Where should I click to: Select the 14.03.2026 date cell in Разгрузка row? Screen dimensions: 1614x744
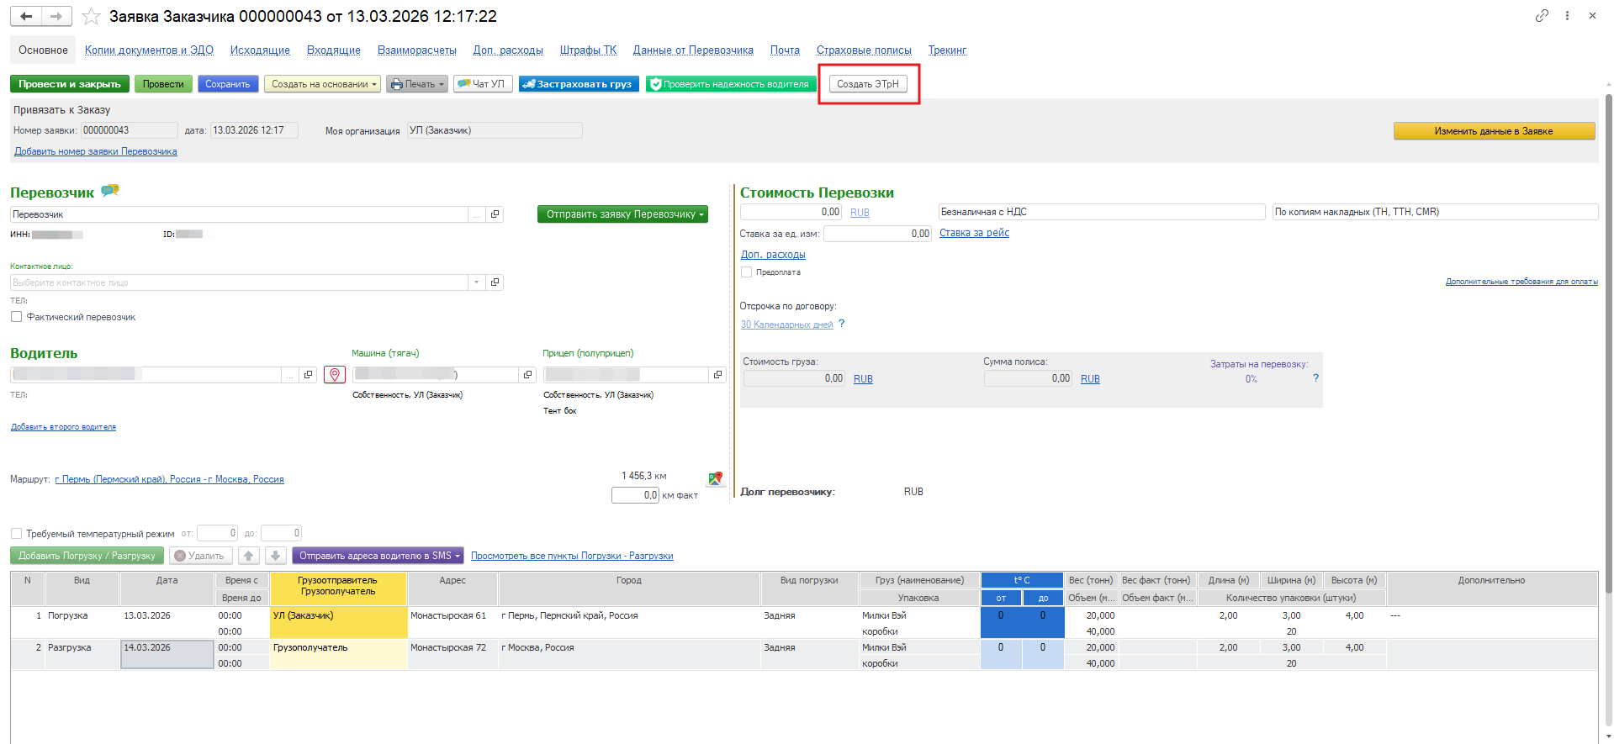[x=167, y=655]
